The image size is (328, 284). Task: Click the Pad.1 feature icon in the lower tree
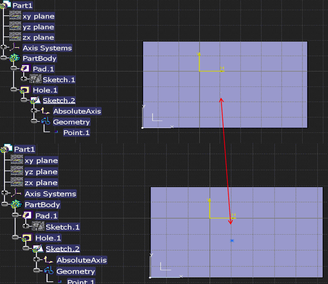click(27, 215)
